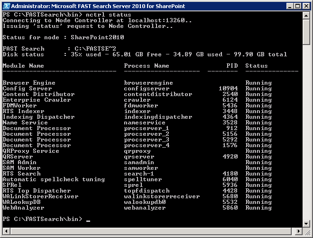Click PID '4920' of qrserver
This screenshot has height=238, width=313.
(x=230, y=157)
